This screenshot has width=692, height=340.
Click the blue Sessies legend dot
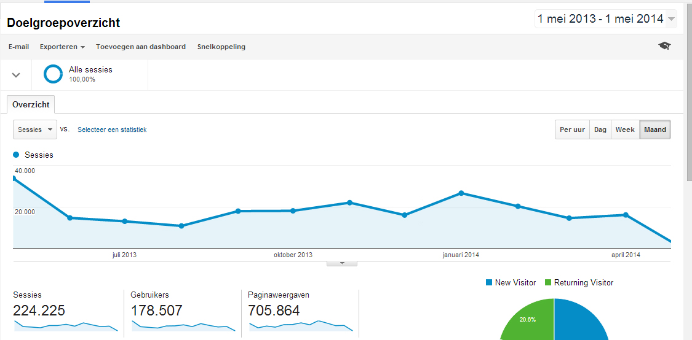[17, 155]
